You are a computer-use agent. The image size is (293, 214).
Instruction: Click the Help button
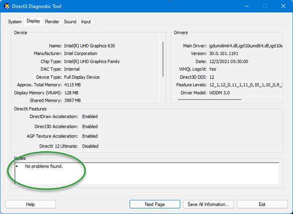(31, 204)
